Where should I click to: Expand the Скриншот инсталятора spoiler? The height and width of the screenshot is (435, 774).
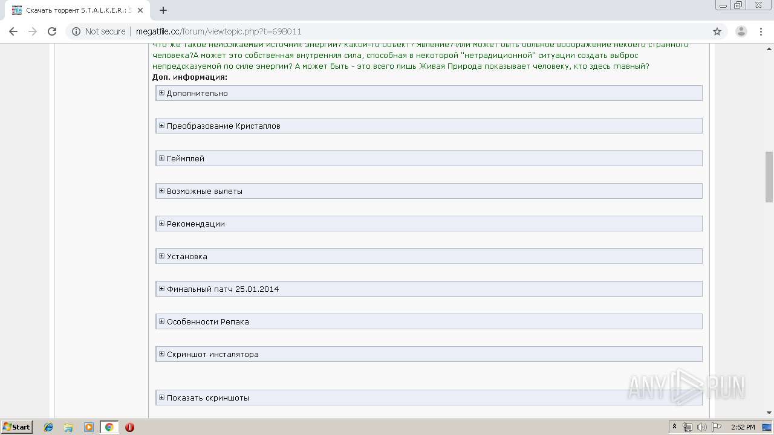click(429, 354)
